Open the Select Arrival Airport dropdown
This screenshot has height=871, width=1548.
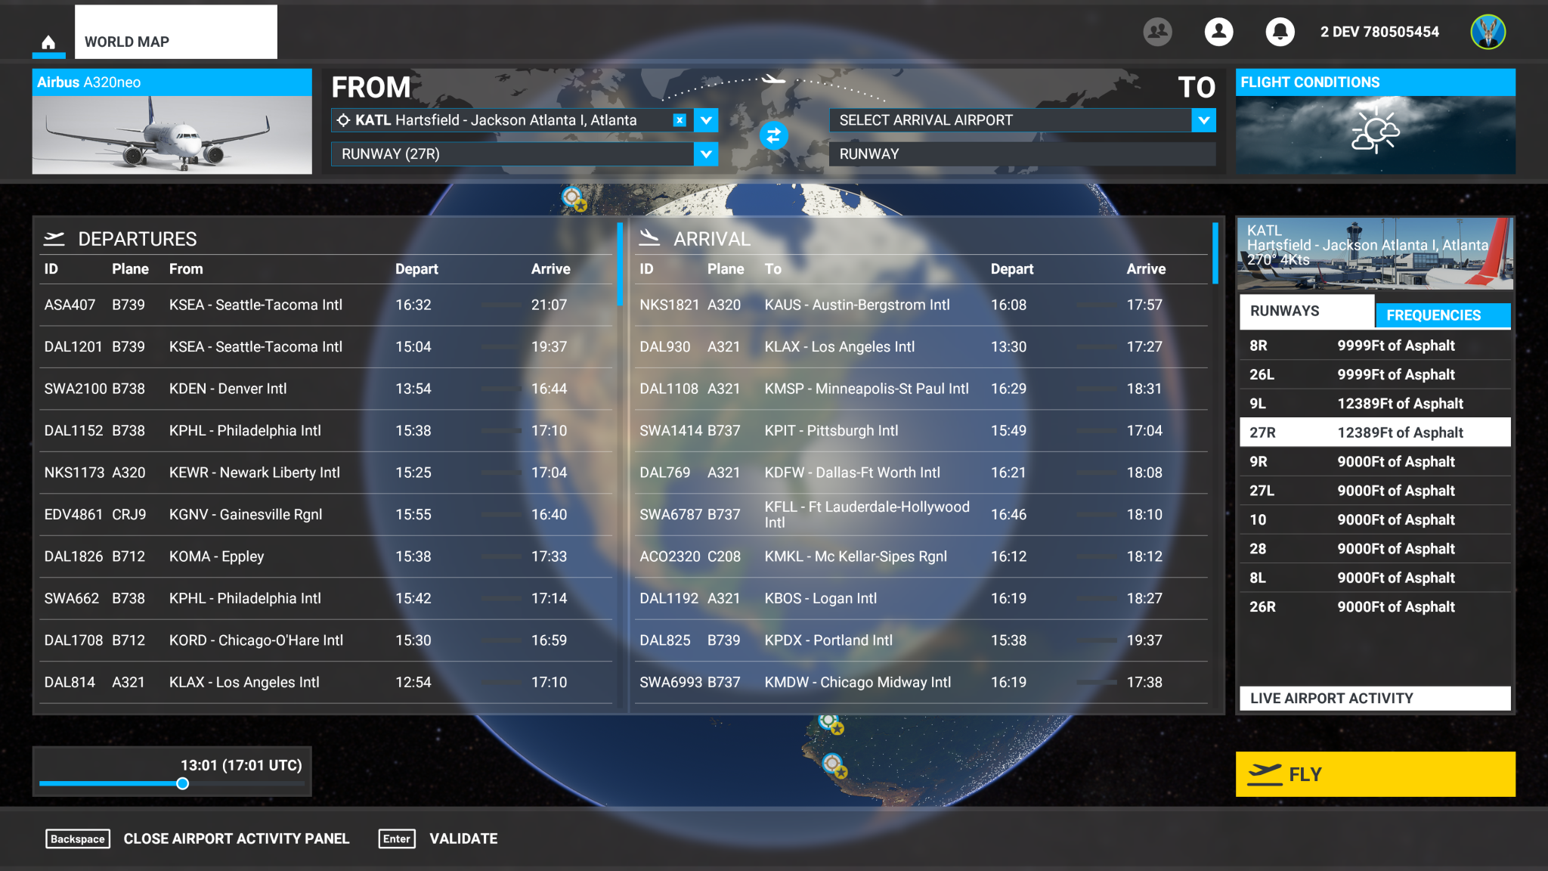point(1203,119)
